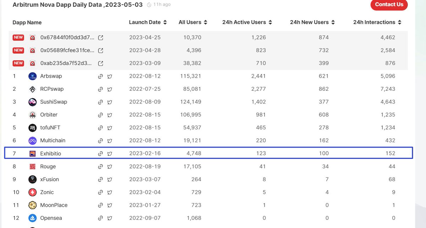Open the Opensea dapp name
This screenshot has height=228, width=426.
[x=51, y=218]
